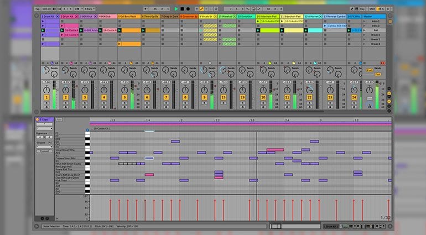Viewport: 426px width, 235px height.
Task: Launch the Break 3 scene
Action: pyautogui.click(x=365, y=44)
